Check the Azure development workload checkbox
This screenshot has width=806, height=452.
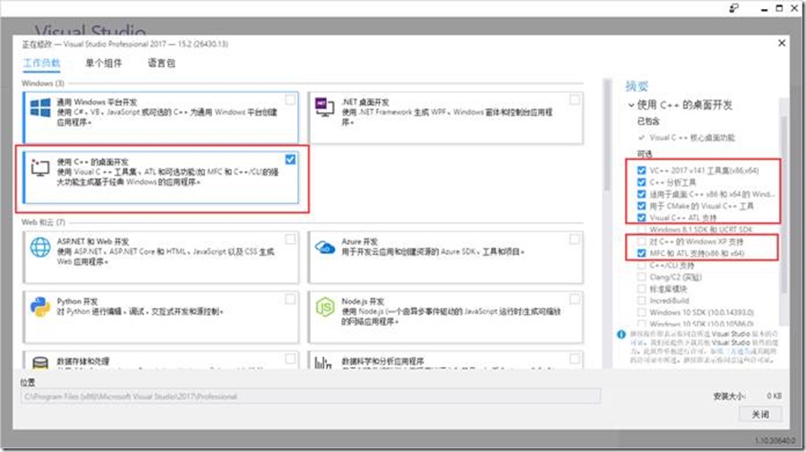point(575,239)
